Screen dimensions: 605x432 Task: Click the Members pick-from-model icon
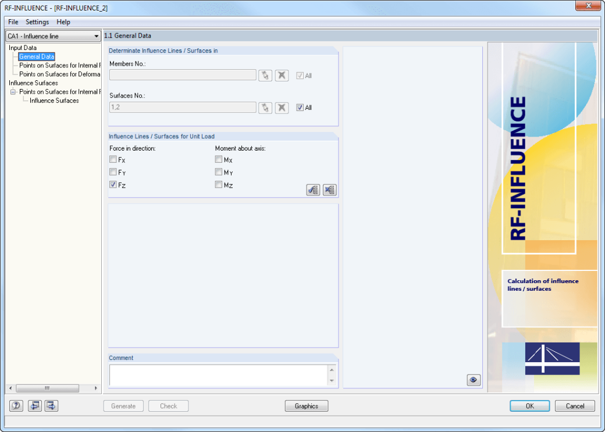[x=265, y=76]
